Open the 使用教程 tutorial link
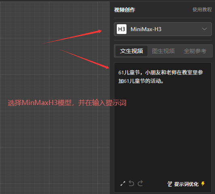The image size is (215, 194). [202, 10]
